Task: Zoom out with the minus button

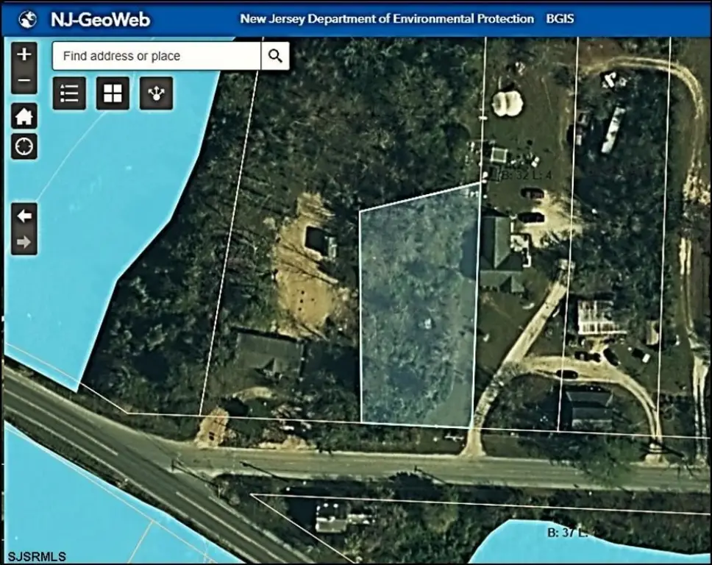Action: point(24,80)
